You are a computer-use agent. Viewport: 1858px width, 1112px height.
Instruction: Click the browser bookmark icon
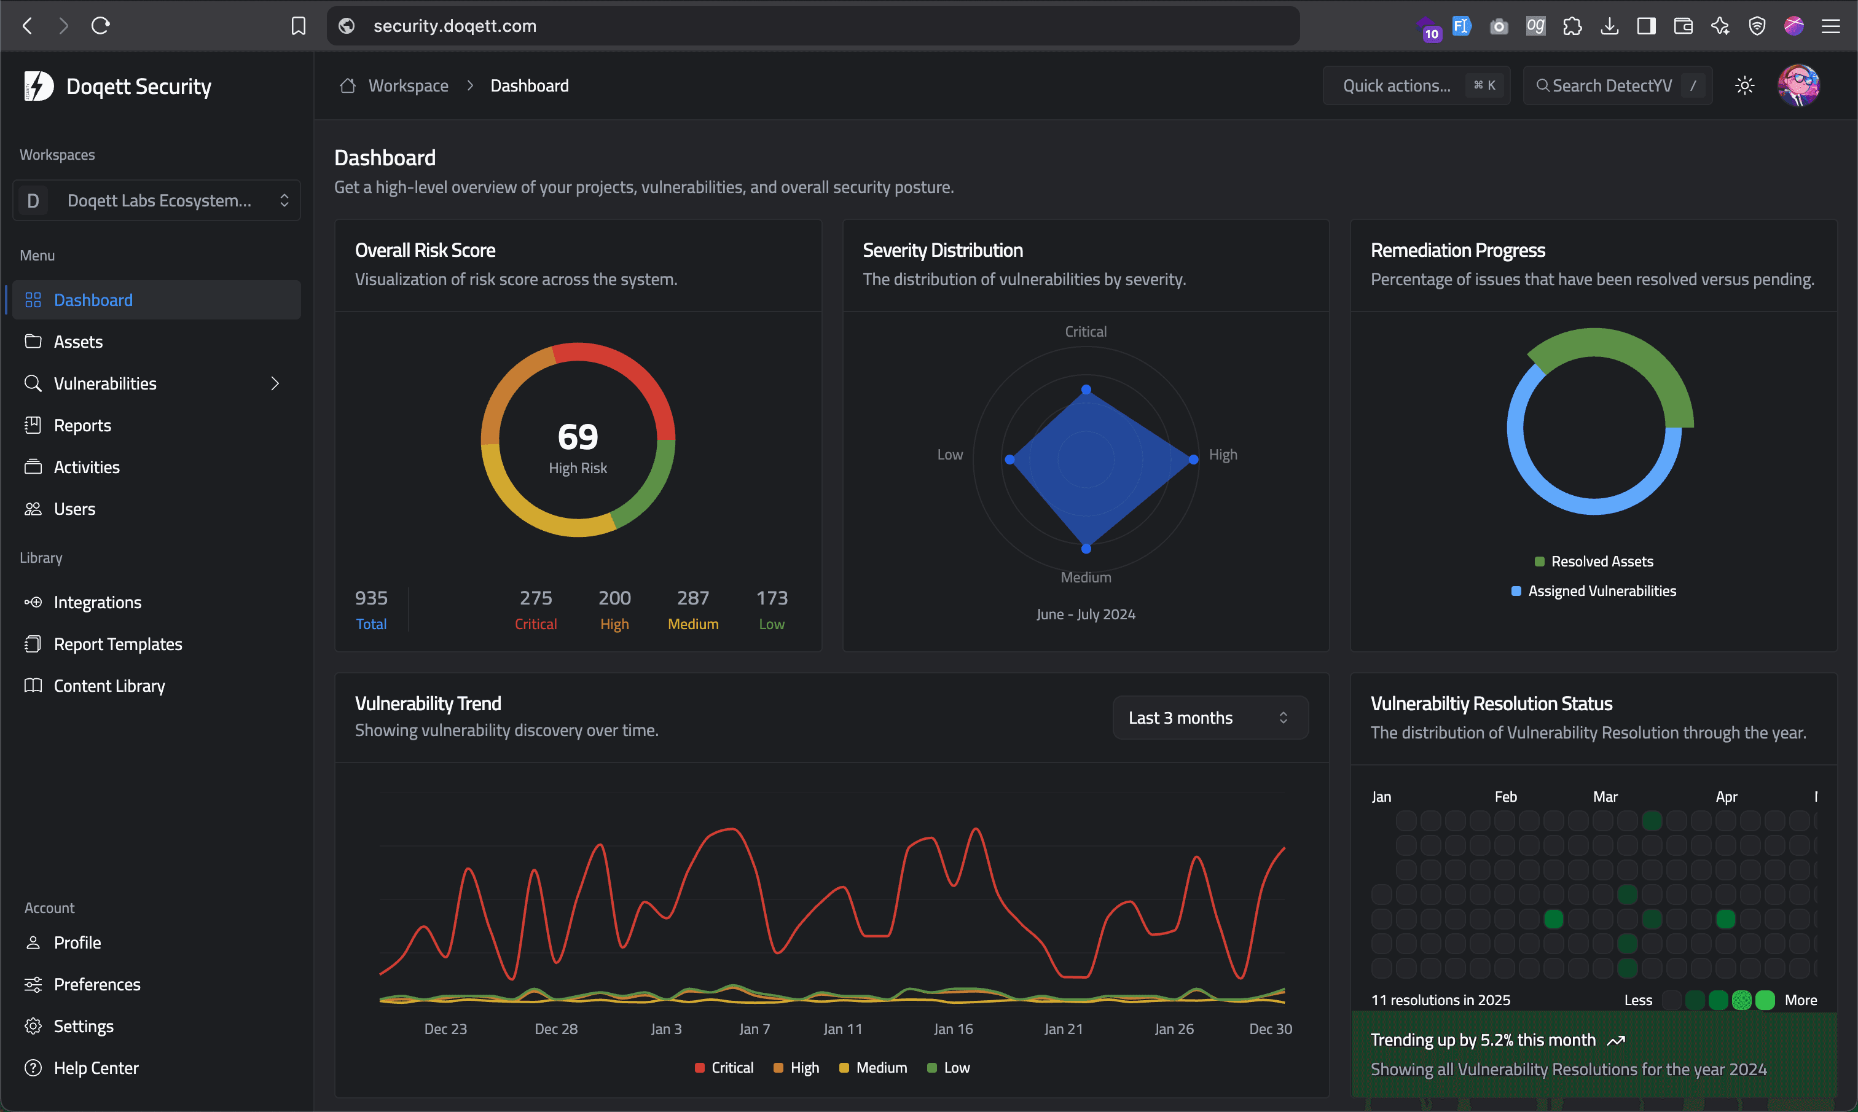point(298,26)
